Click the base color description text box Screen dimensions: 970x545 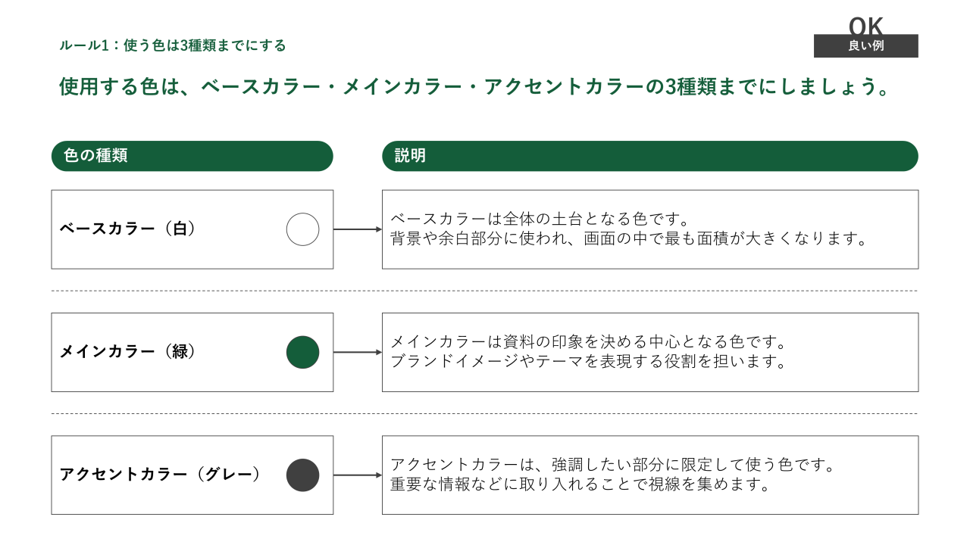tap(649, 229)
